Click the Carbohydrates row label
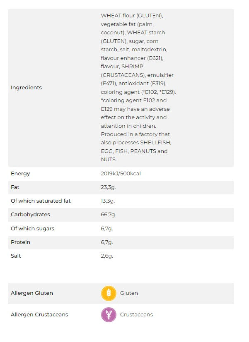 pyautogui.click(x=30, y=215)
